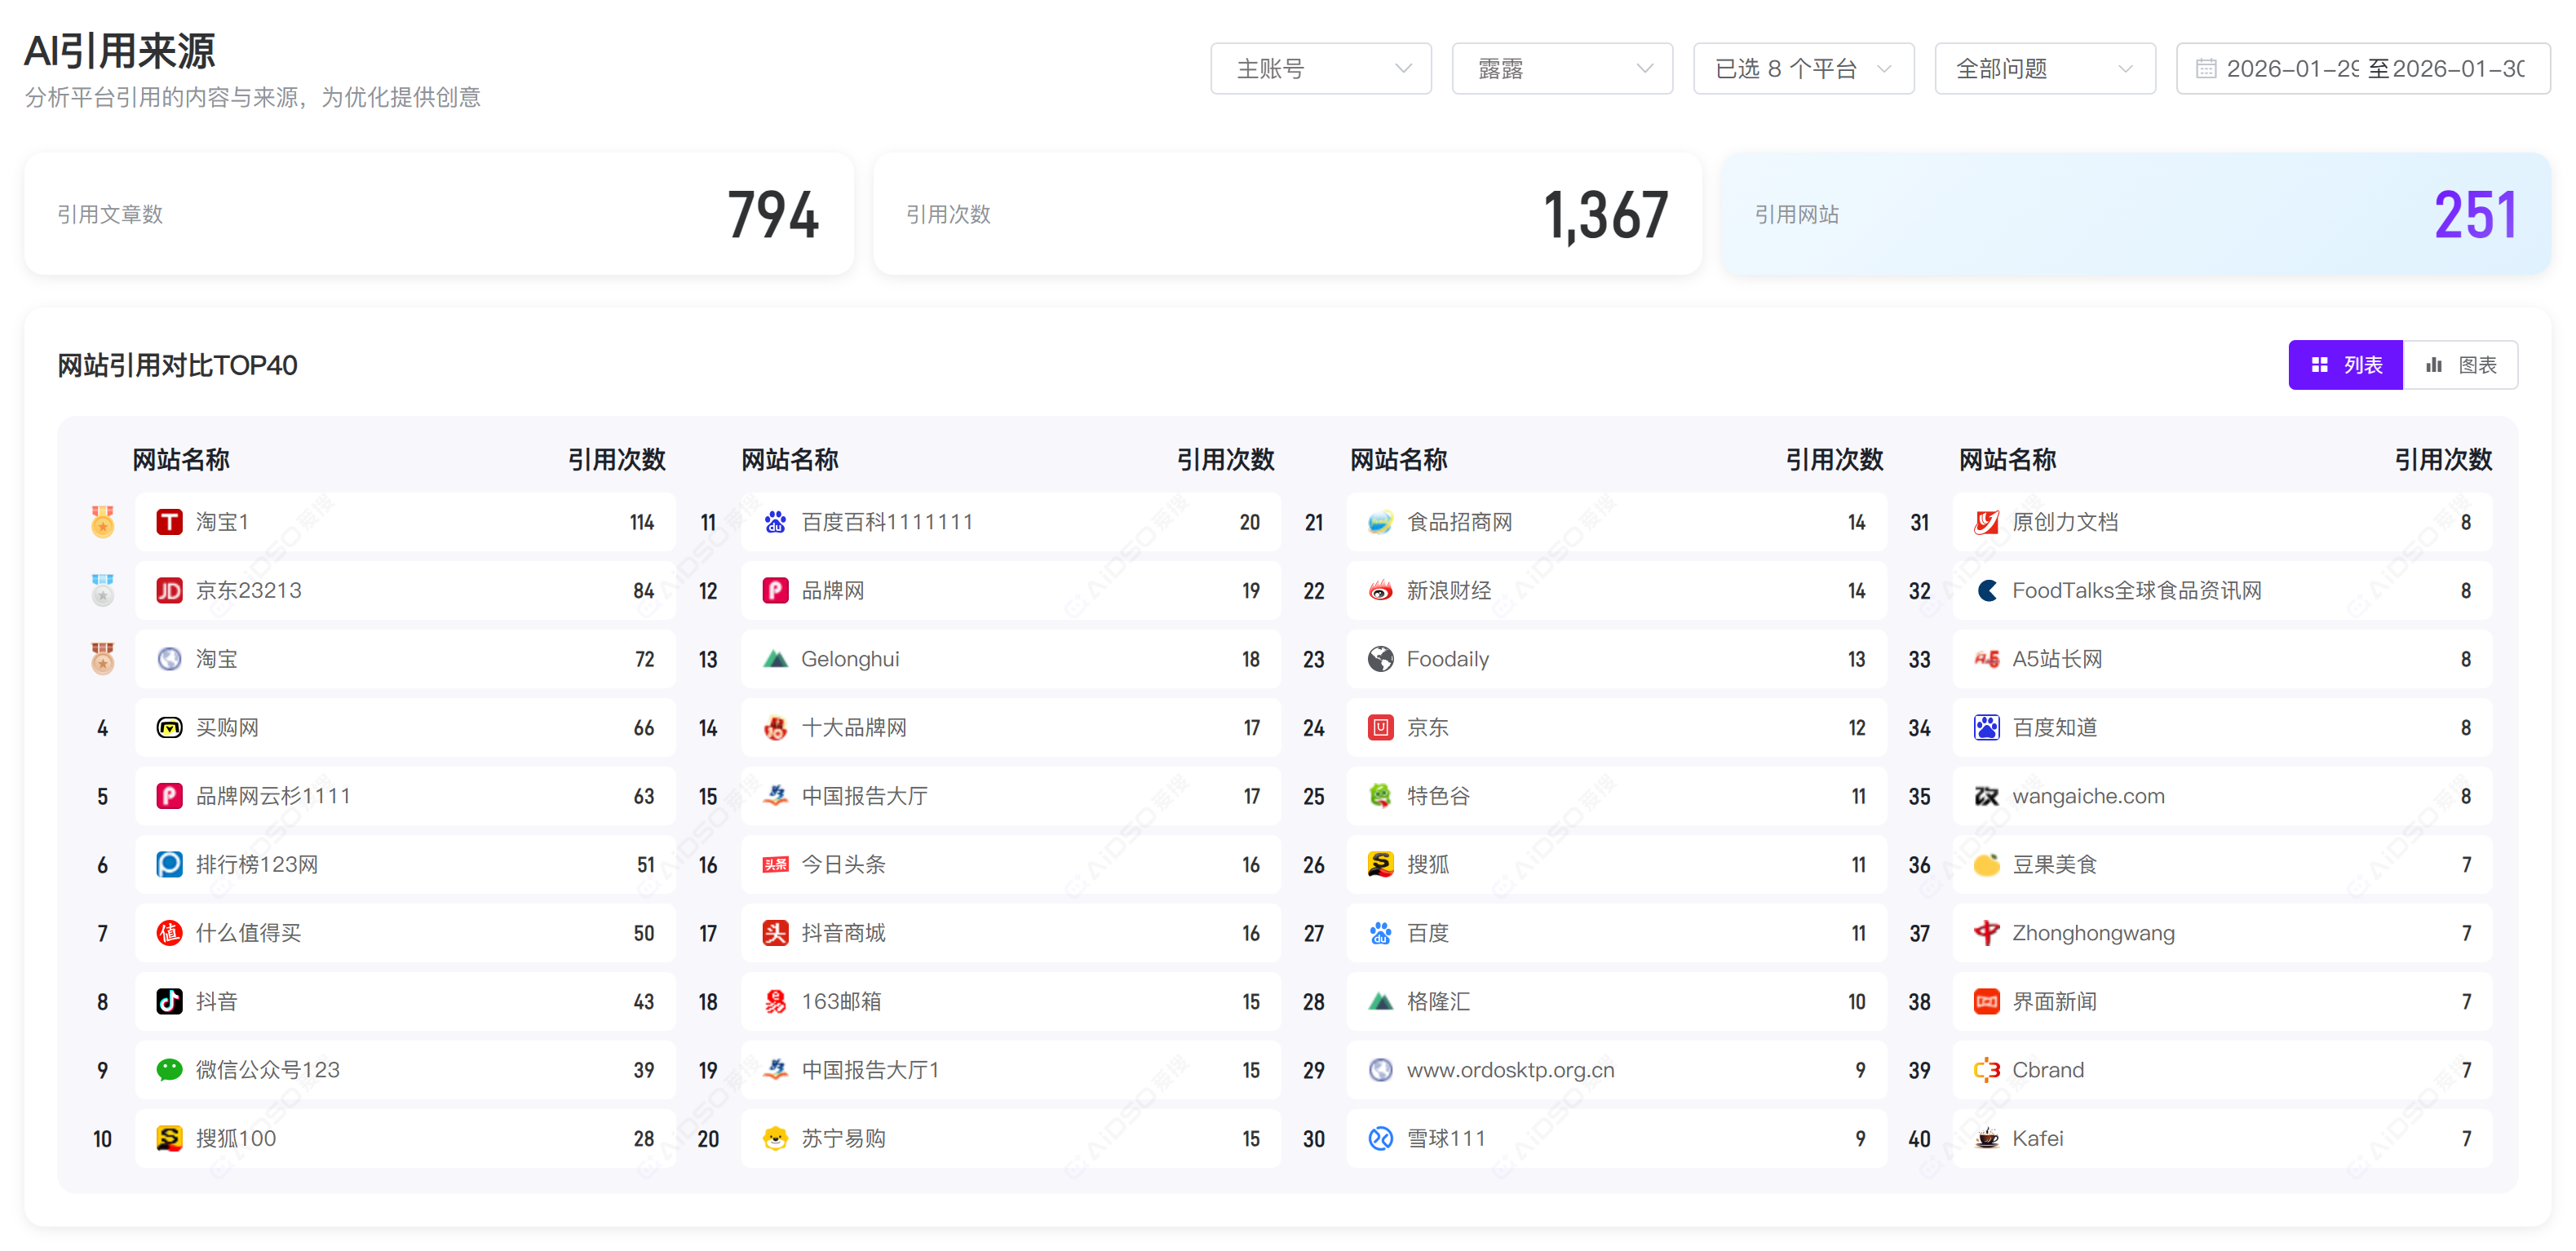Expand the 露露 brand dropdown
Viewport: 2576px width, 1251px height.
pos(1561,69)
